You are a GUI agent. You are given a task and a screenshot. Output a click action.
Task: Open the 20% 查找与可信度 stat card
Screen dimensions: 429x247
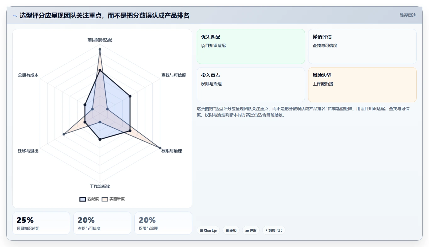coord(102,223)
